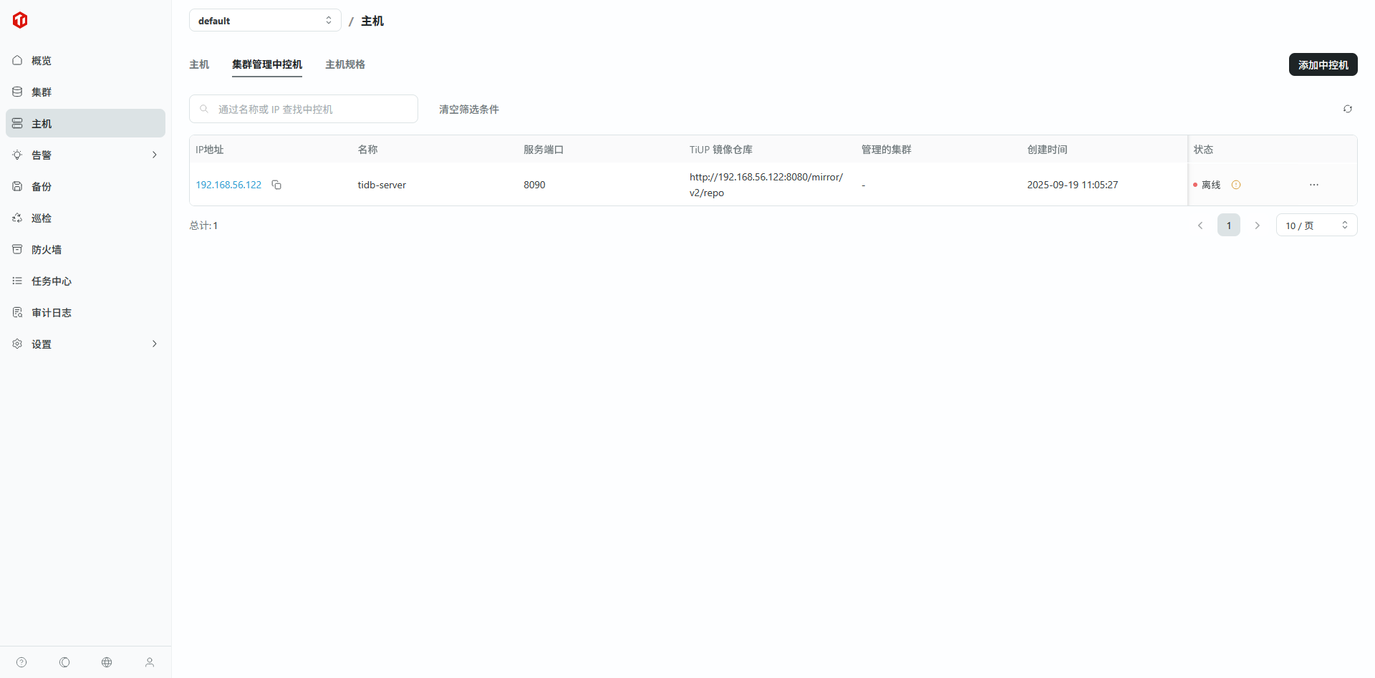Viewport: 1375px width, 678px height.
Task: Go to 审计日志 in the sidebar
Action: [52, 313]
